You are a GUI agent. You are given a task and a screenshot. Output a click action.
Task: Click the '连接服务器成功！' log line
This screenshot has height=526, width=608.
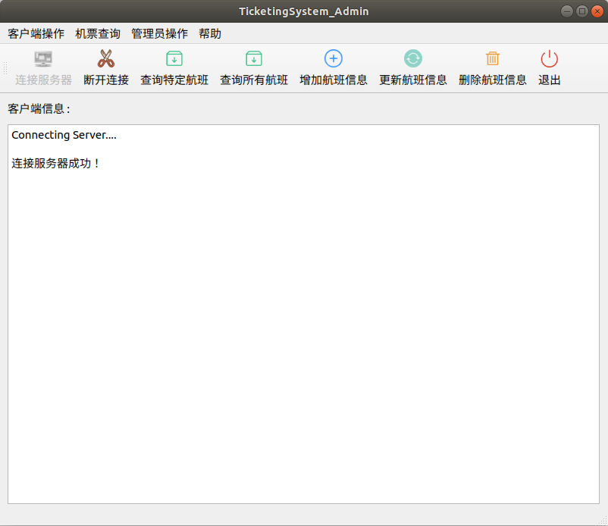coord(56,163)
